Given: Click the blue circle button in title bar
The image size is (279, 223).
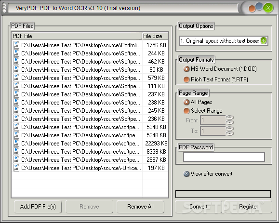Looking at the screenshot, I should point(259,6).
